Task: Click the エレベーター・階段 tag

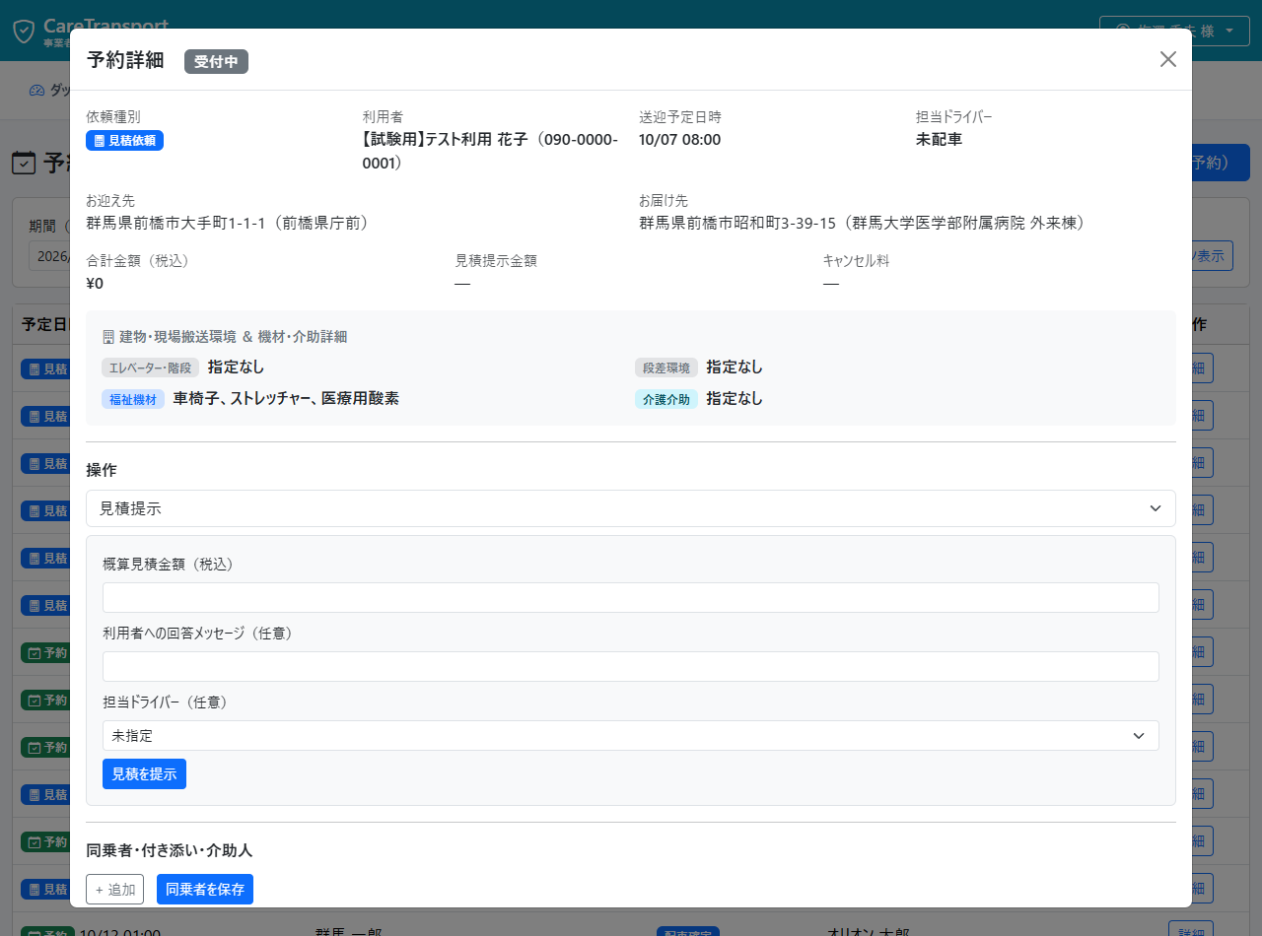Action: [x=151, y=368]
